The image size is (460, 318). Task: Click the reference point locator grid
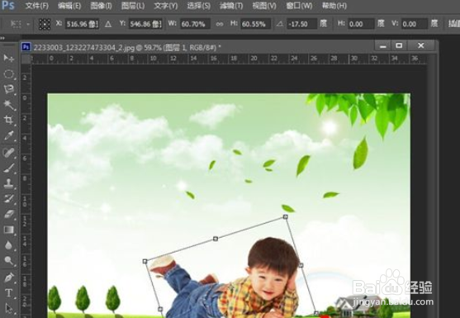(x=45, y=24)
